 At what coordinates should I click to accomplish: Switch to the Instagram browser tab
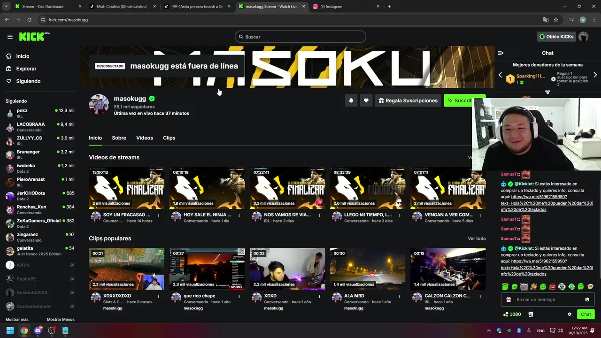click(347, 7)
